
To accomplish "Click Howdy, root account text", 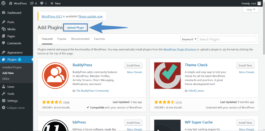I will 249,3.
